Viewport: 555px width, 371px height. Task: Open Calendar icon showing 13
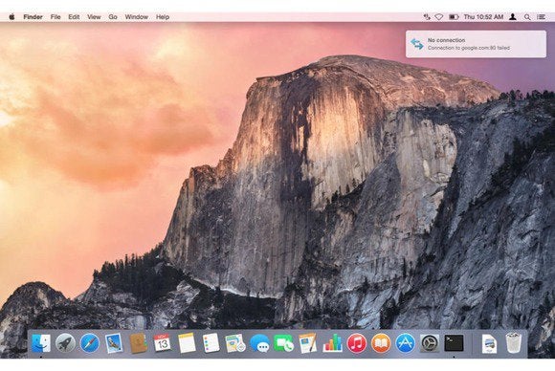[162, 343]
